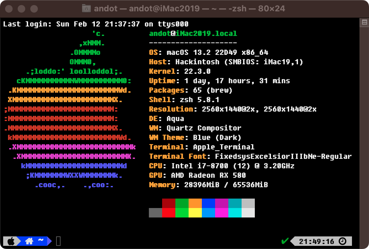This screenshot has height=249, width=369.
Task: Click the teal color block in top row
Action: (235, 203)
